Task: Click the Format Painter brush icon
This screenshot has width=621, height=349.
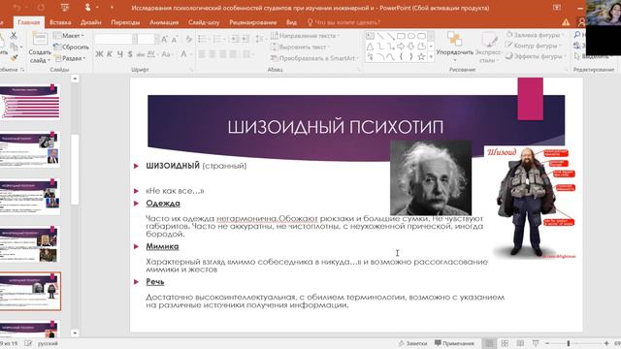Action: [x=14, y=58]
